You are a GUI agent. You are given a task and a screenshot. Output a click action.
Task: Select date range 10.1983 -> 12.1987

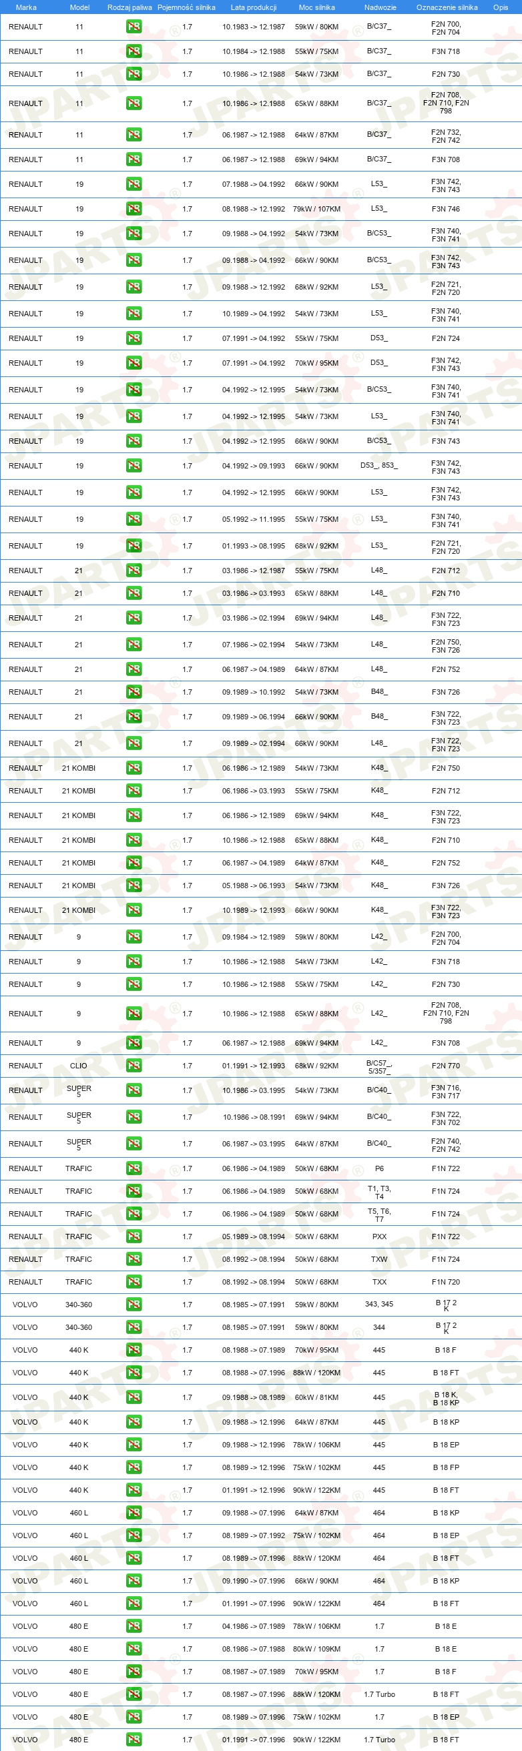(254, 27)
